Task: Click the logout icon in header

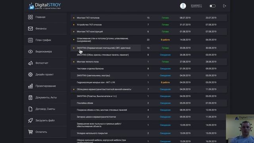Action: (224, 6)
